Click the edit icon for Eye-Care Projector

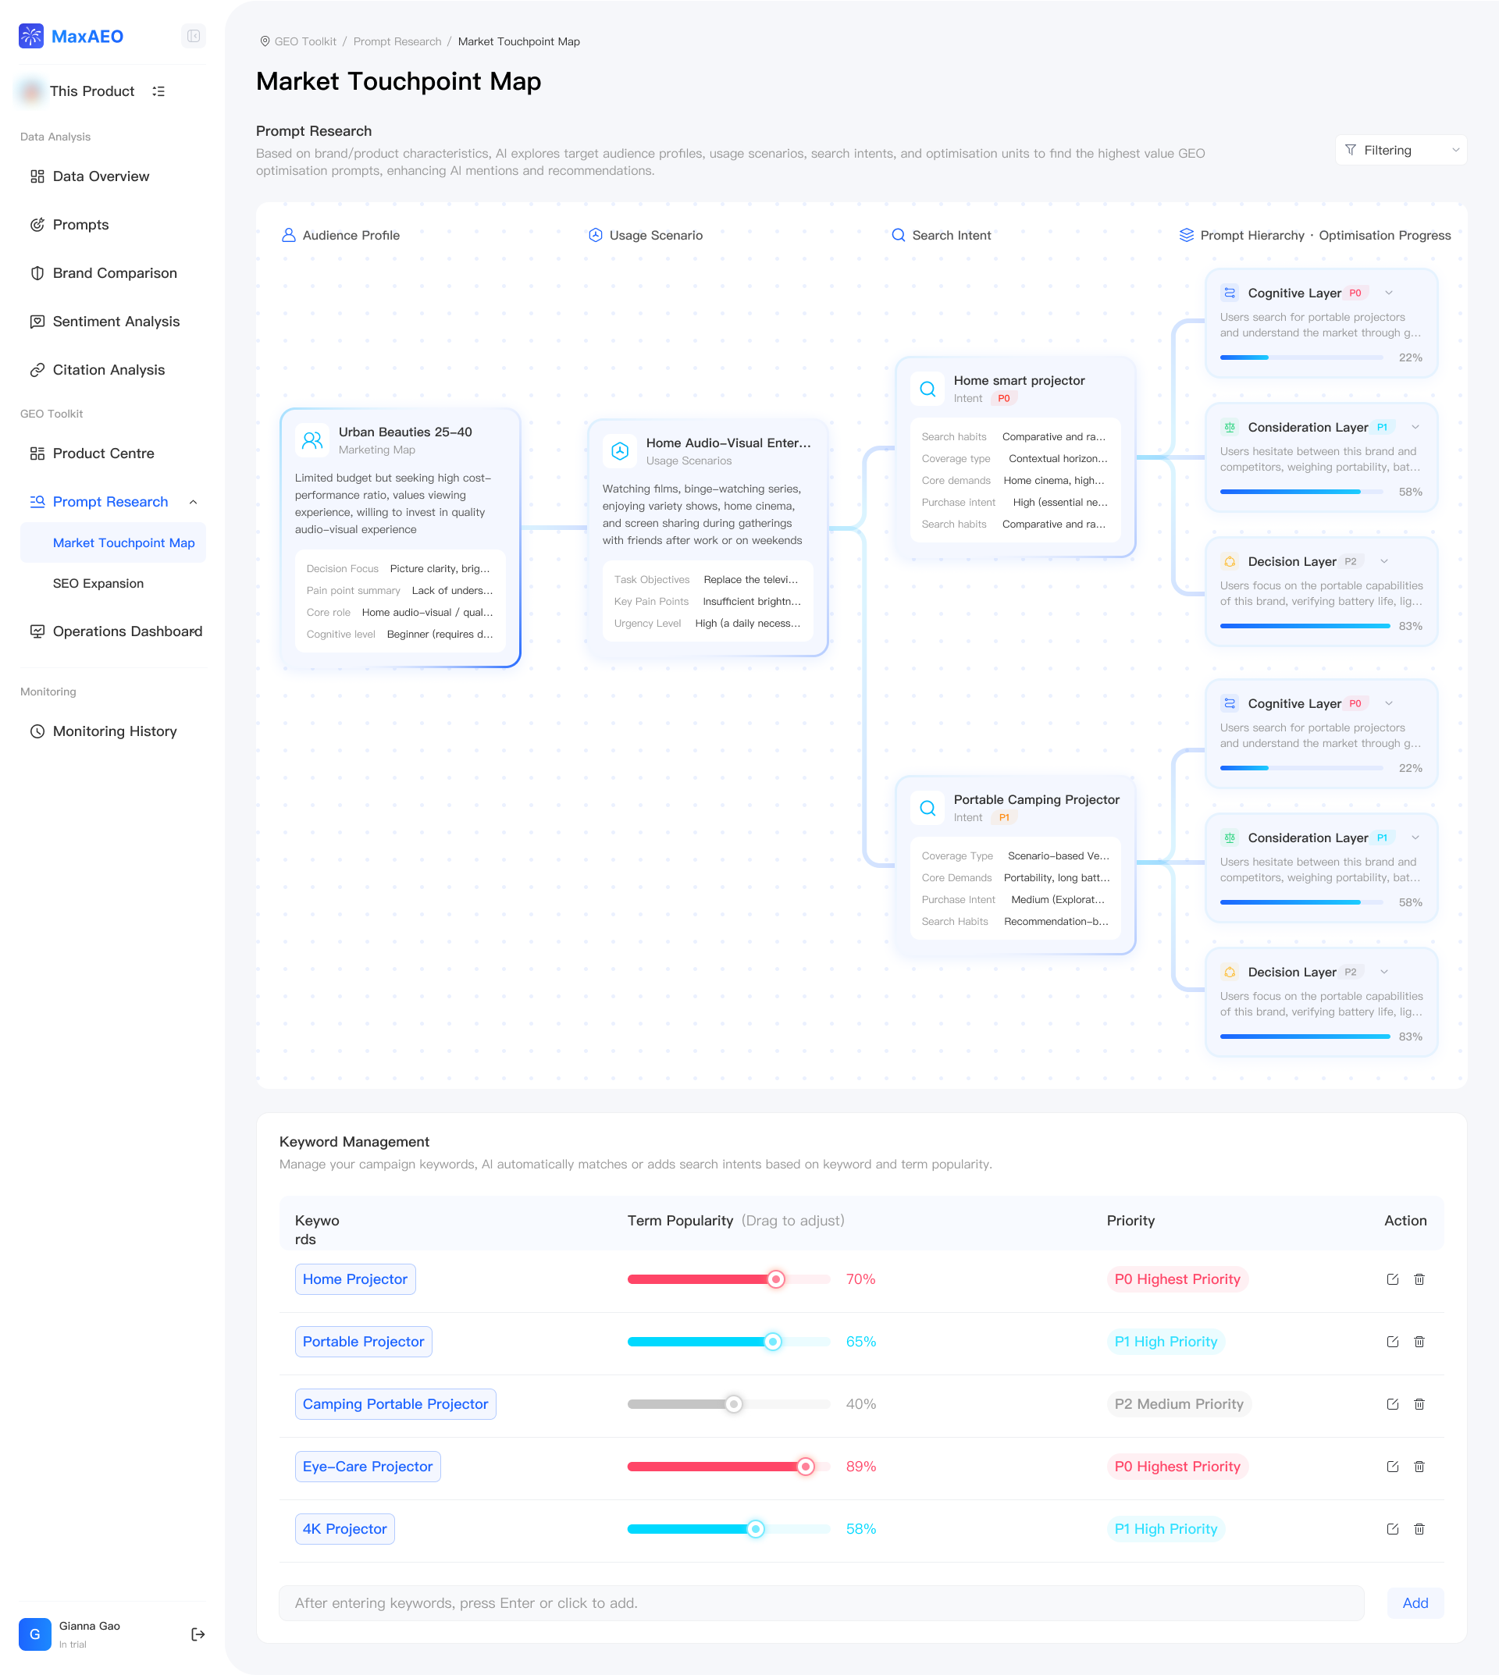click(x=1392, y=1466)
